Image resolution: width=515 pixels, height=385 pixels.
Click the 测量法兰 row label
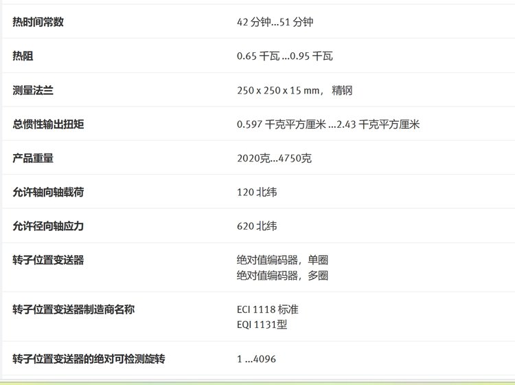click(33, 90)
